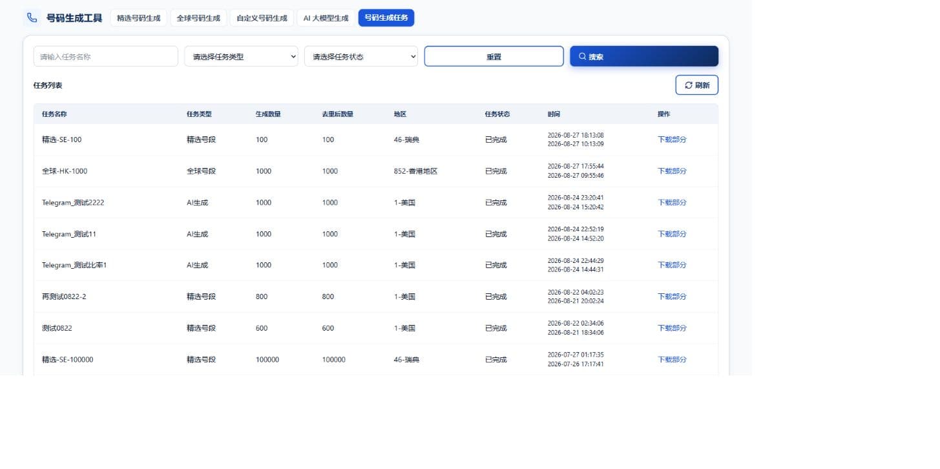Click the 重置 button

[494, 56]
